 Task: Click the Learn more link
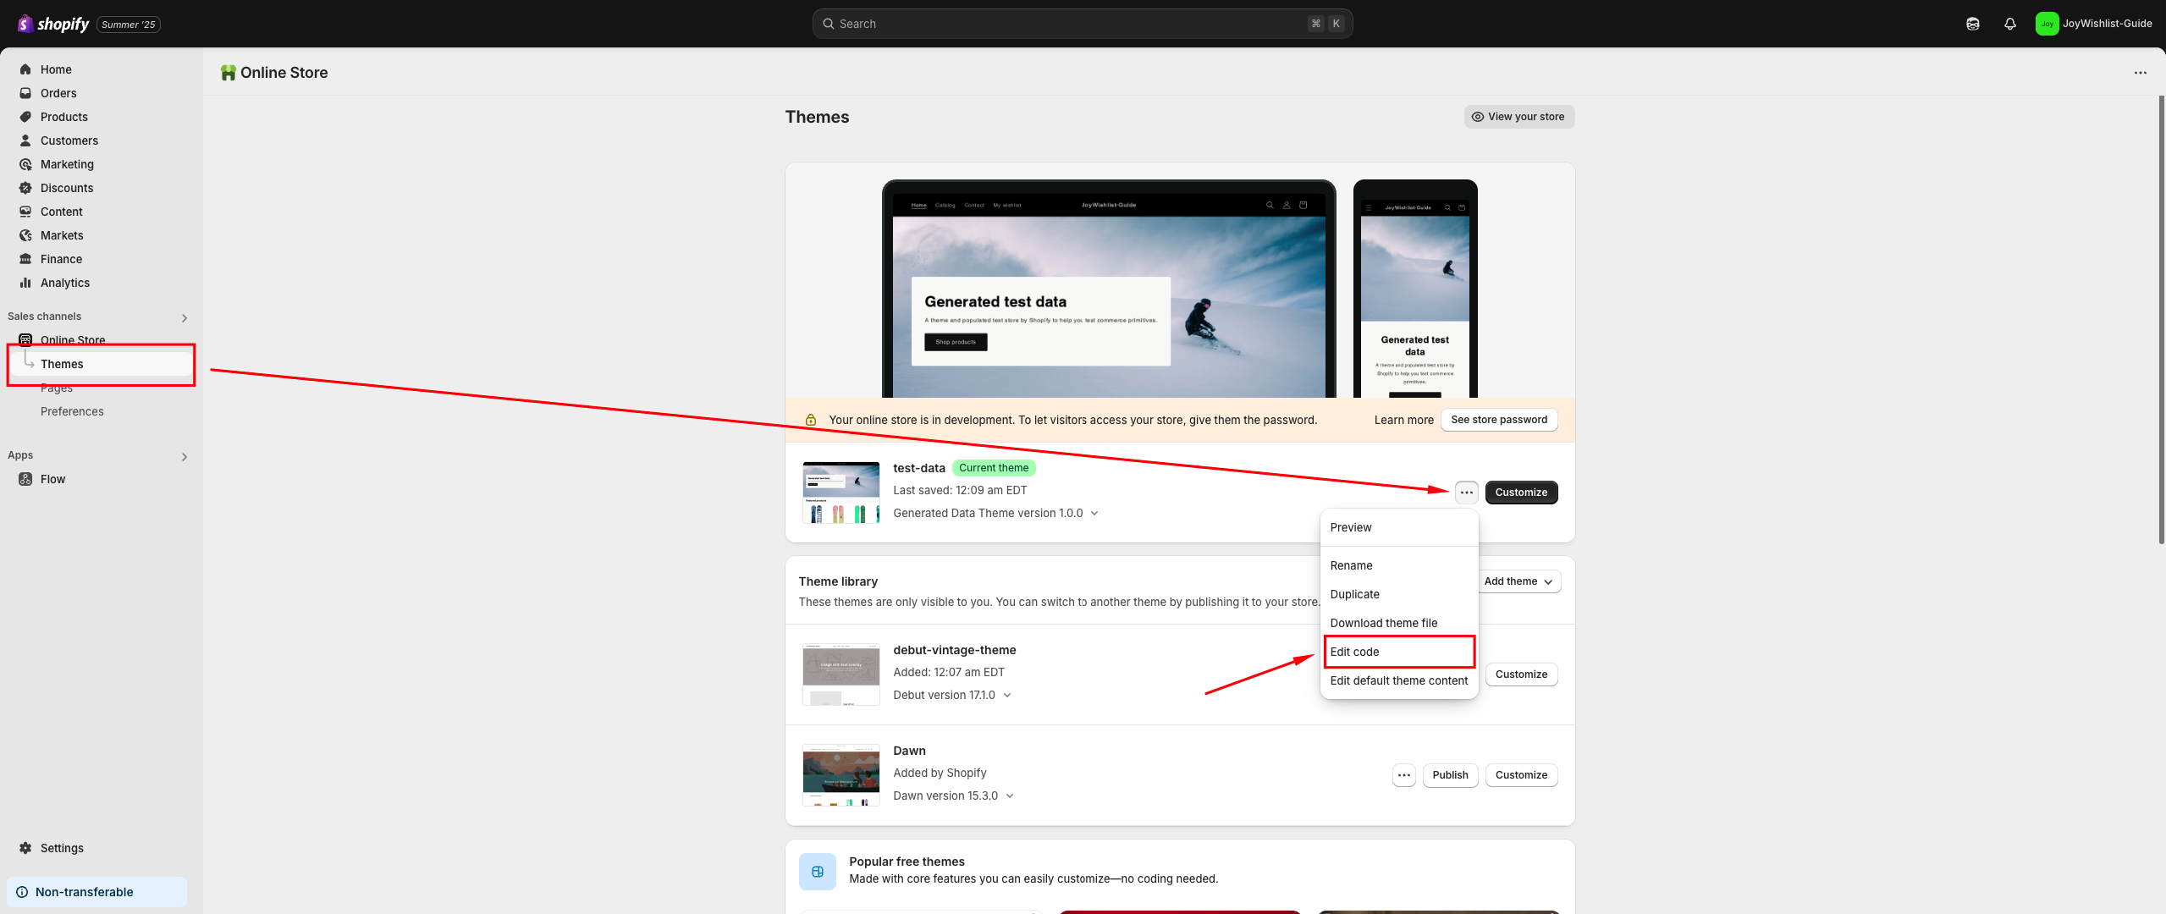click(x=1403, y=420)
